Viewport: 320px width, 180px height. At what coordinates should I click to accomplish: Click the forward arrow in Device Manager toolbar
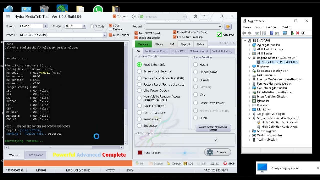249,33
